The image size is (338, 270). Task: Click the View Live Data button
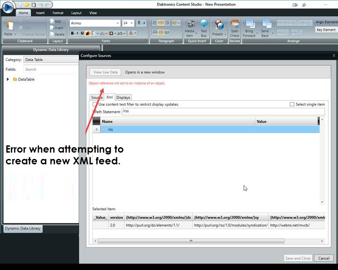pos(106,72)
